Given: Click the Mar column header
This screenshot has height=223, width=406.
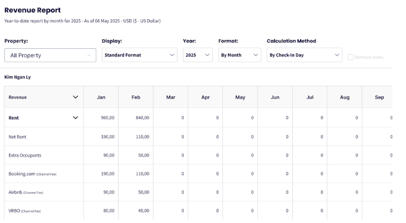Looking at the screenshot, I should point(170,97).
